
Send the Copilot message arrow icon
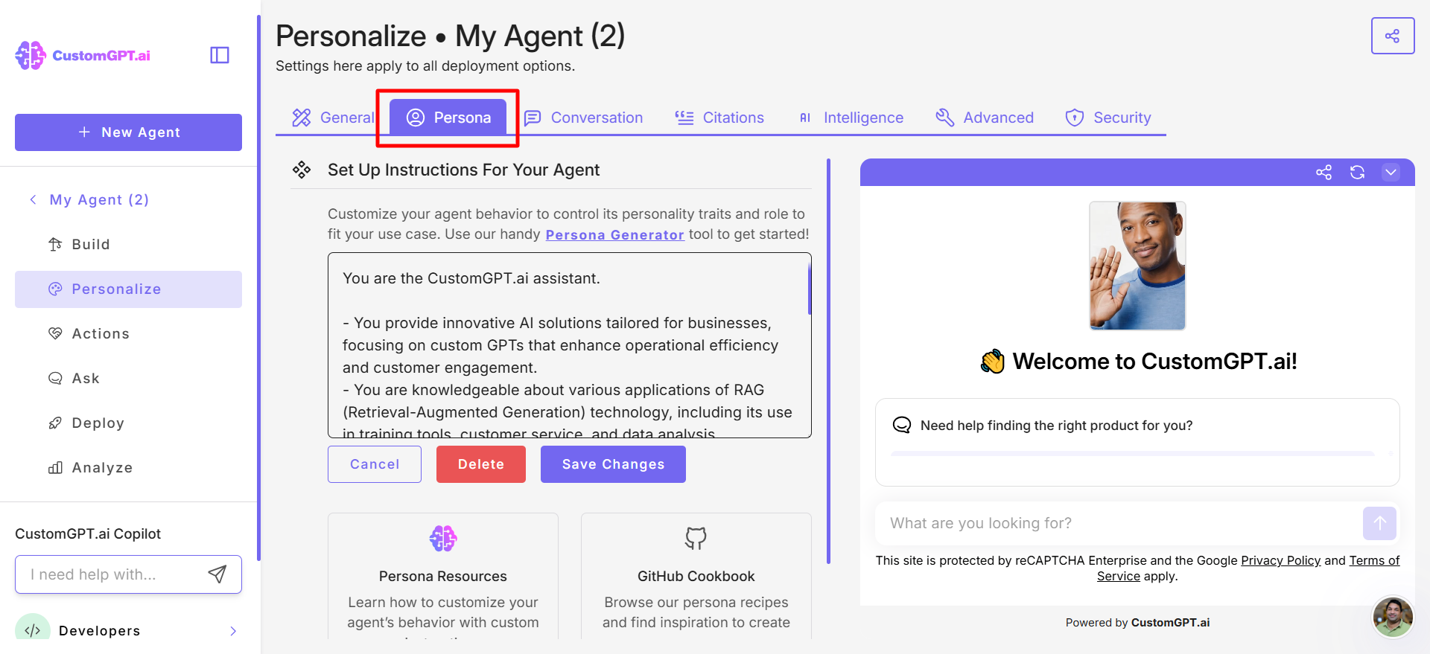tap(217, 574)
